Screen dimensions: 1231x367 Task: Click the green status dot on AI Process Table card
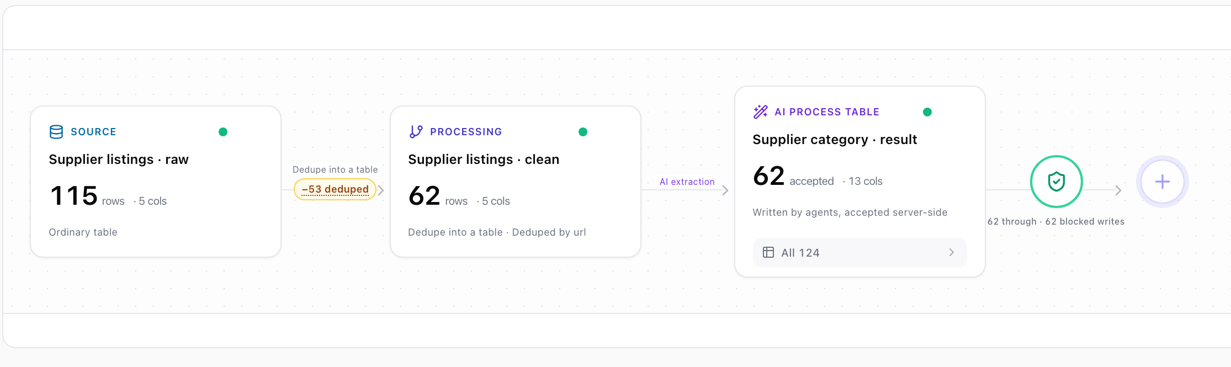pos(927,112)
